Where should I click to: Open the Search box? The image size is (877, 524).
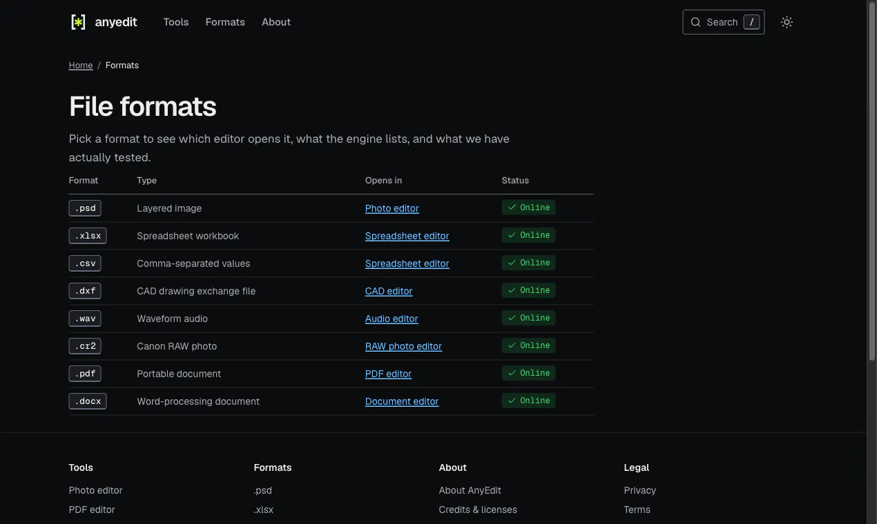723,22
